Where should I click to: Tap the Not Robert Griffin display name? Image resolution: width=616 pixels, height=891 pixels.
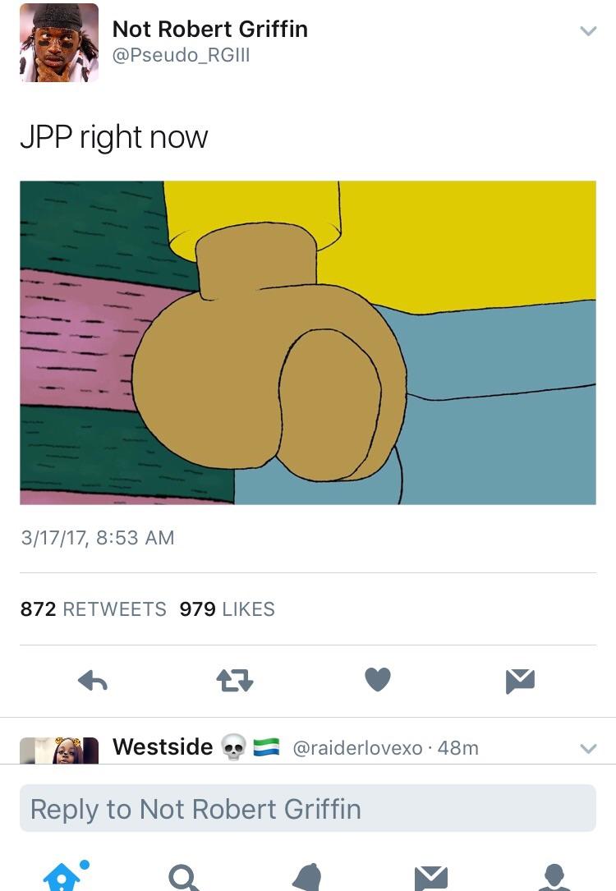coord(210,29)
